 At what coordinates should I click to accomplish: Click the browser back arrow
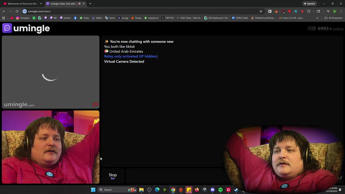click(4, 11)
